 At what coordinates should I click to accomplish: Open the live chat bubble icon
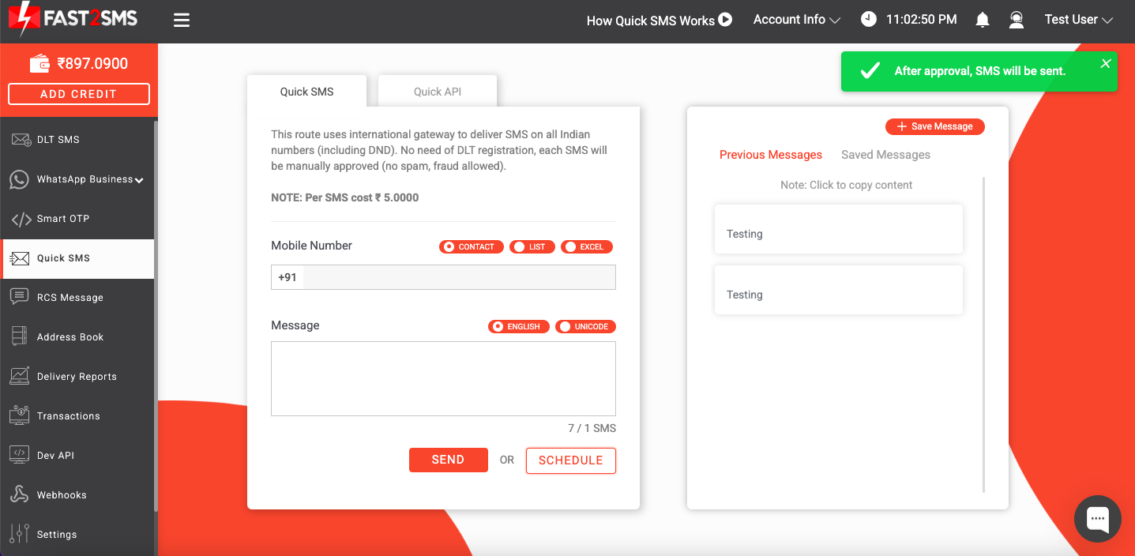(1098, 519)
